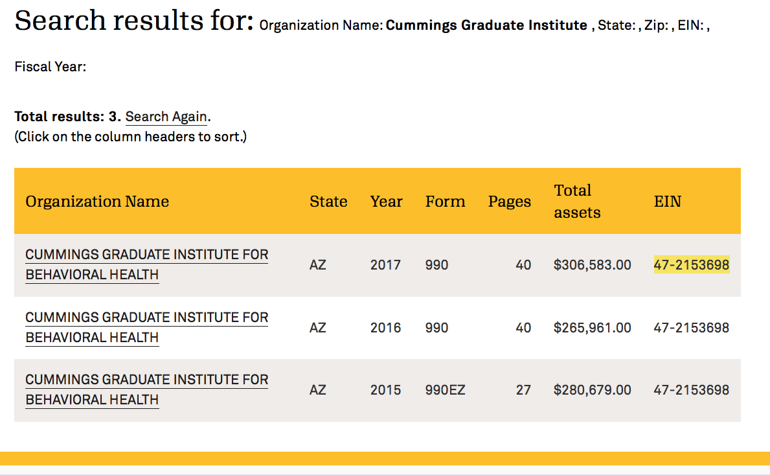This screenshot has width=770, height=475.
Task: Click the 27 pages cell
Action: 523,390
